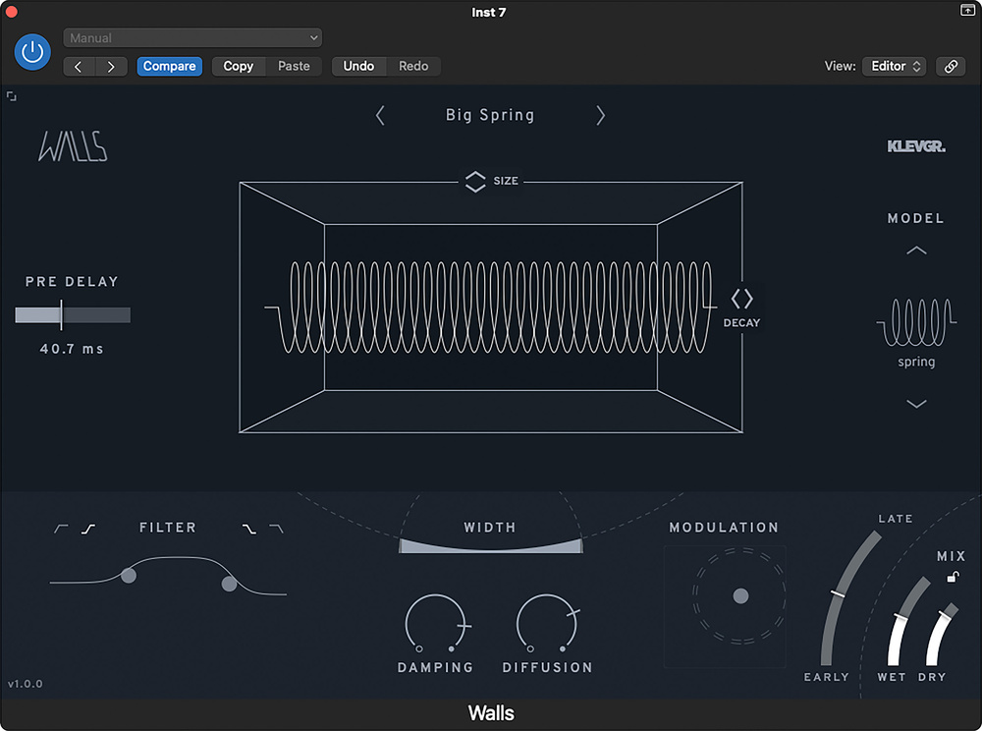Click the resize icon below the power button

(x=11, y=96)
